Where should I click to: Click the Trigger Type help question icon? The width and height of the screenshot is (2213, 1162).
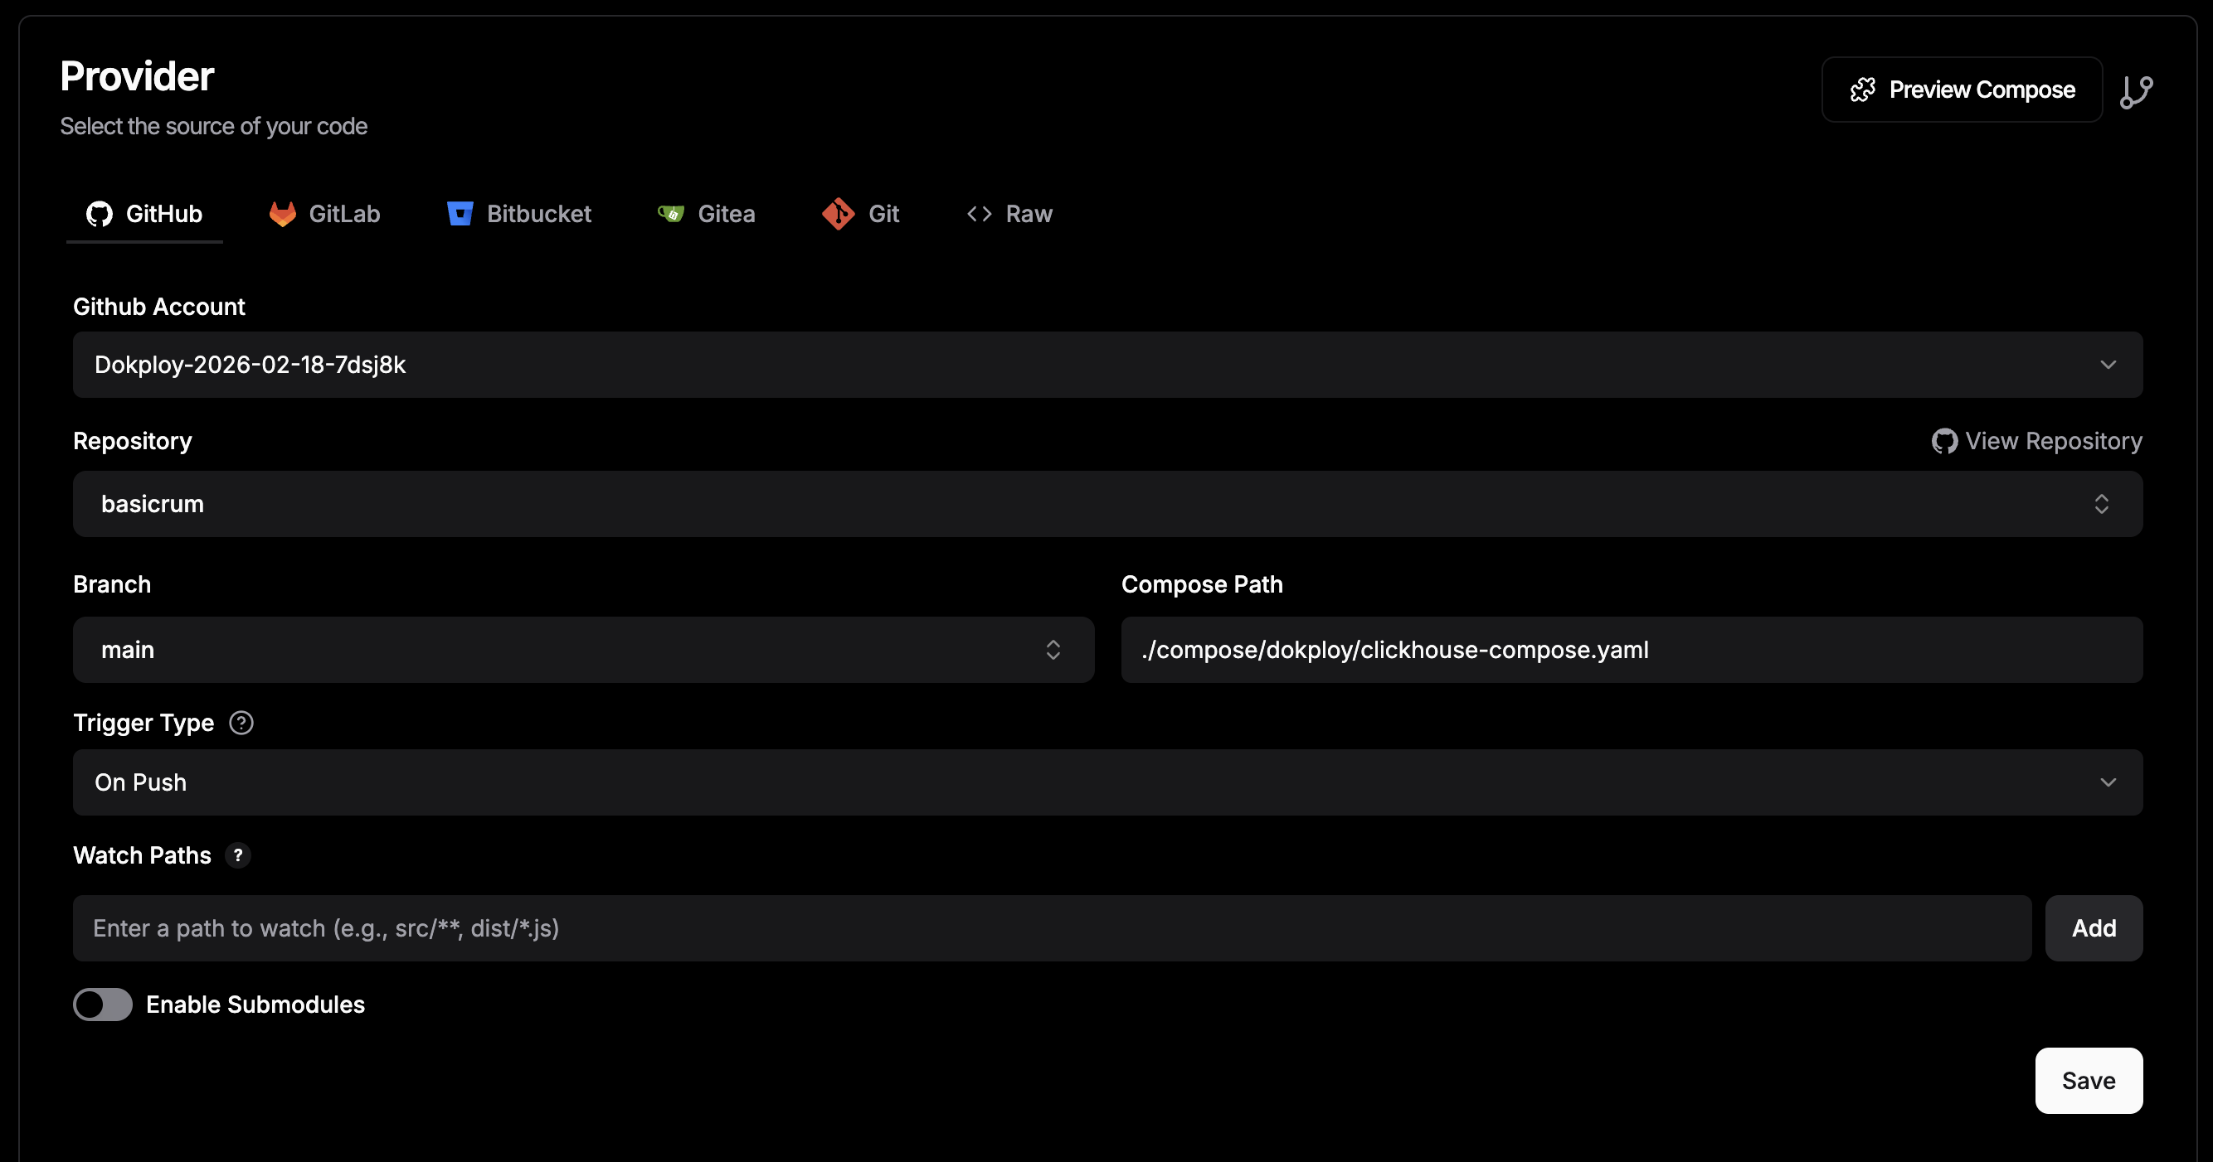241,723
